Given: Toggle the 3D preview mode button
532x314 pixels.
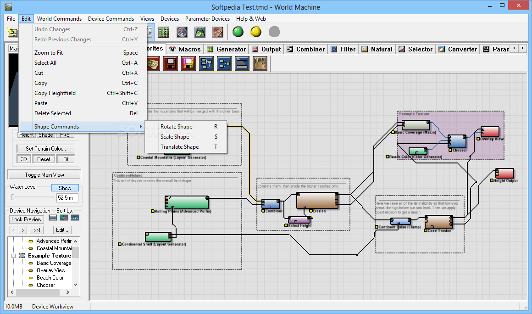Looking at the screenshot, I should coord(24,159).
